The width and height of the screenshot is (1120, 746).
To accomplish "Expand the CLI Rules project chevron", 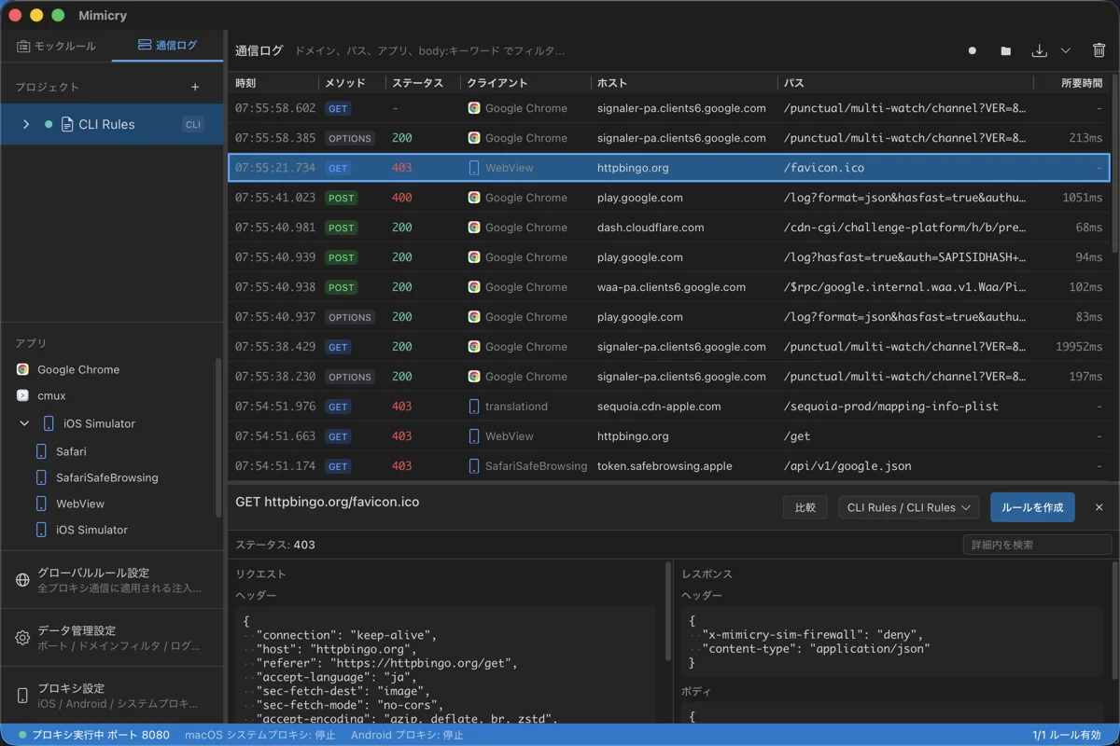I will [26, 124].
